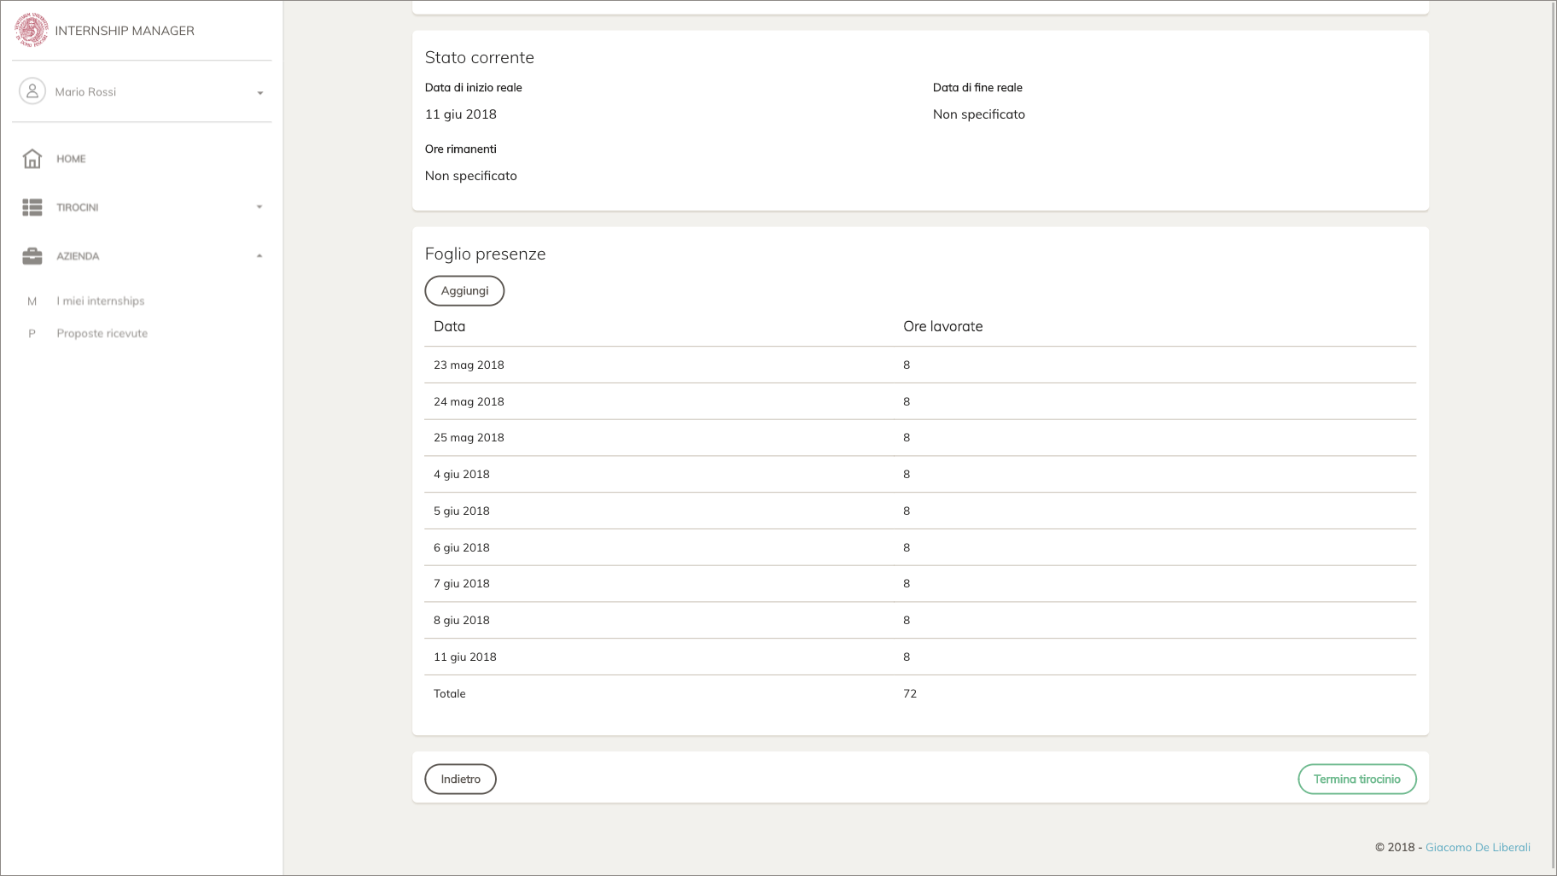The height and width of the screenshot is (876, 1557).
Task: Select the 5 giu 2018 row date
Action: click(x=462, y=511)
